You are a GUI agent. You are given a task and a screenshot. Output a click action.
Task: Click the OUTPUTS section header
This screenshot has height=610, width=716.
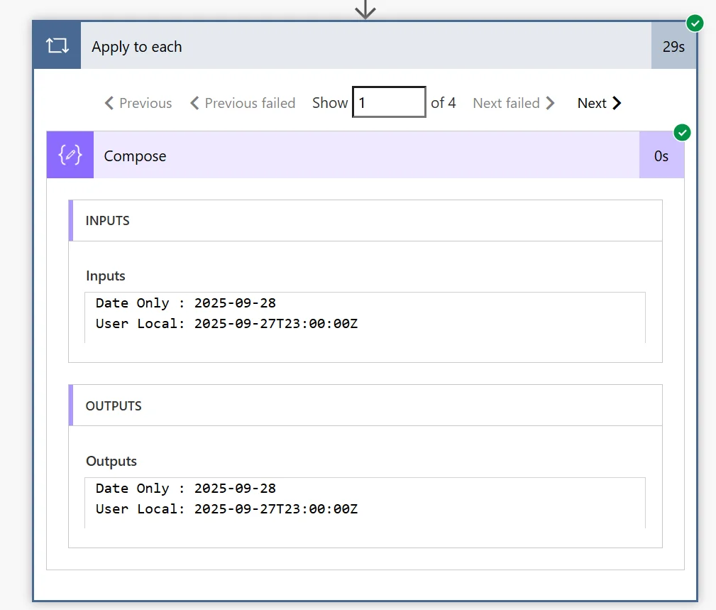(365, 405)
